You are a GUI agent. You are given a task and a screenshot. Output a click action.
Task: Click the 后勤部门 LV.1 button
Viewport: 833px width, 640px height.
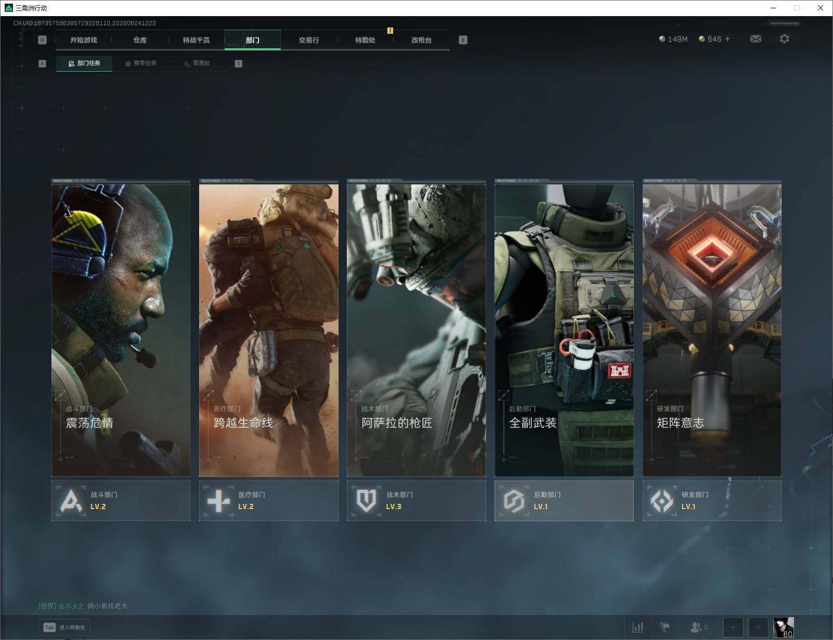click(564, 501)
